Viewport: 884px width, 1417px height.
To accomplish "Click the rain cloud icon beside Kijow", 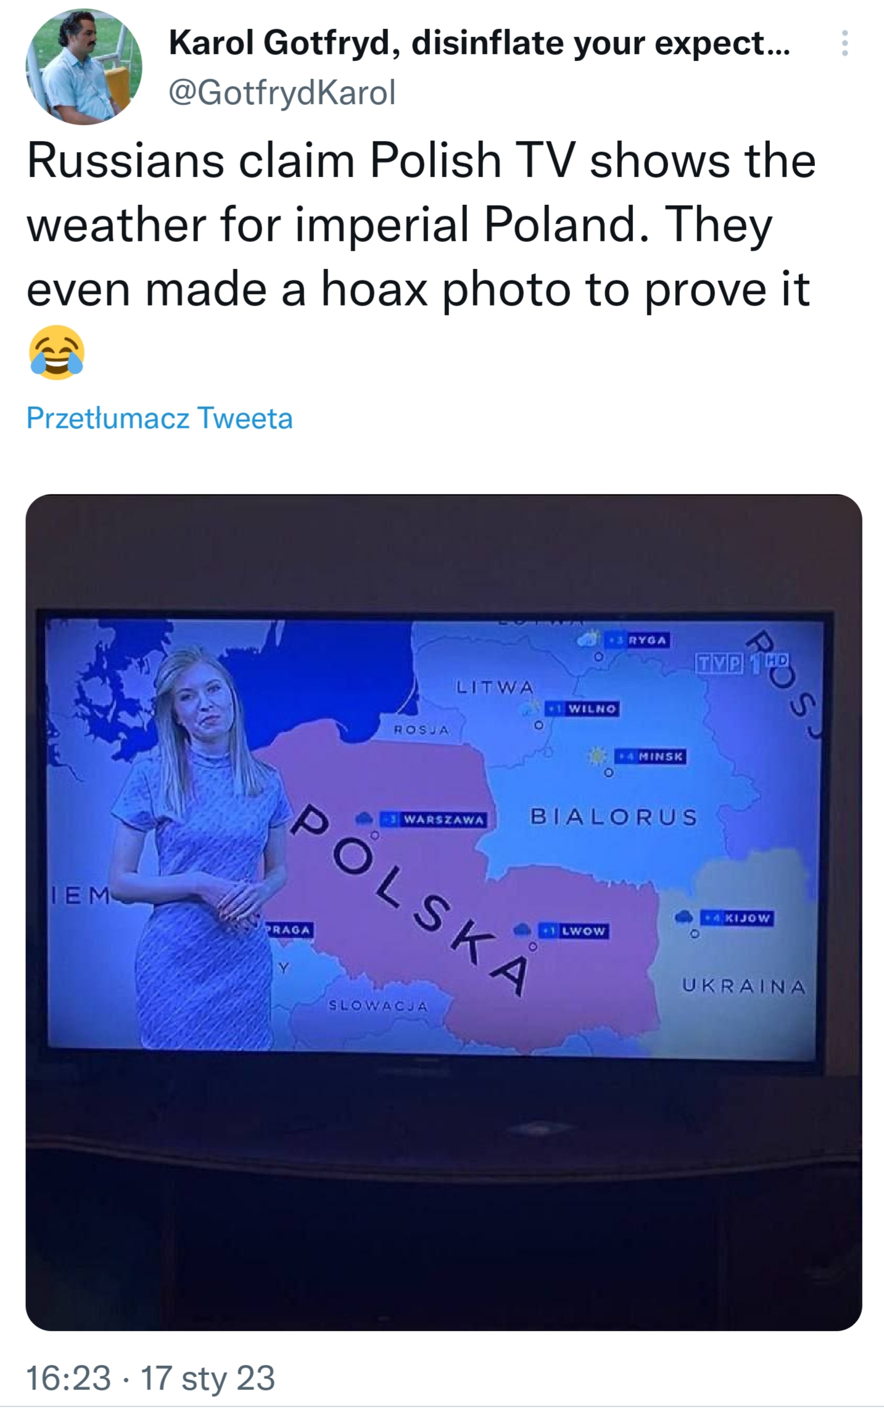I will (x=684, y=916).
